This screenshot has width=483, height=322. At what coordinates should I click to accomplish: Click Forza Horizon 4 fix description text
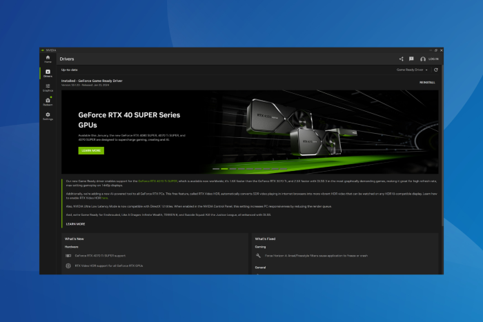click(316, 256)
